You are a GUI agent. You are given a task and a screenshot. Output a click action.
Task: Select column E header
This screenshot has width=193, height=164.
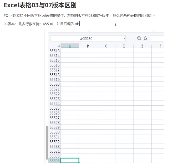(142, 46)
